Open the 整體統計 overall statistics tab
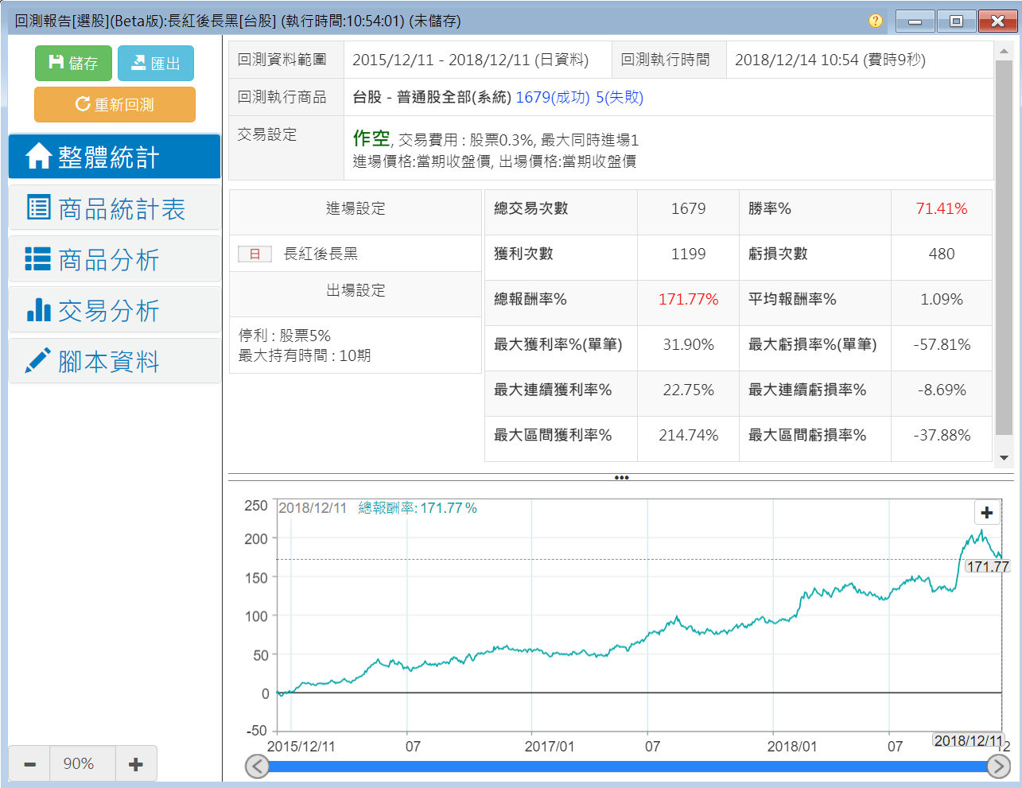The width and height of the screenshot is (1022, 788). 115,157
